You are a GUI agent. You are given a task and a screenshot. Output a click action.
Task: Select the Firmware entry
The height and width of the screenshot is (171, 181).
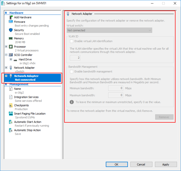[x=20, y=22]
